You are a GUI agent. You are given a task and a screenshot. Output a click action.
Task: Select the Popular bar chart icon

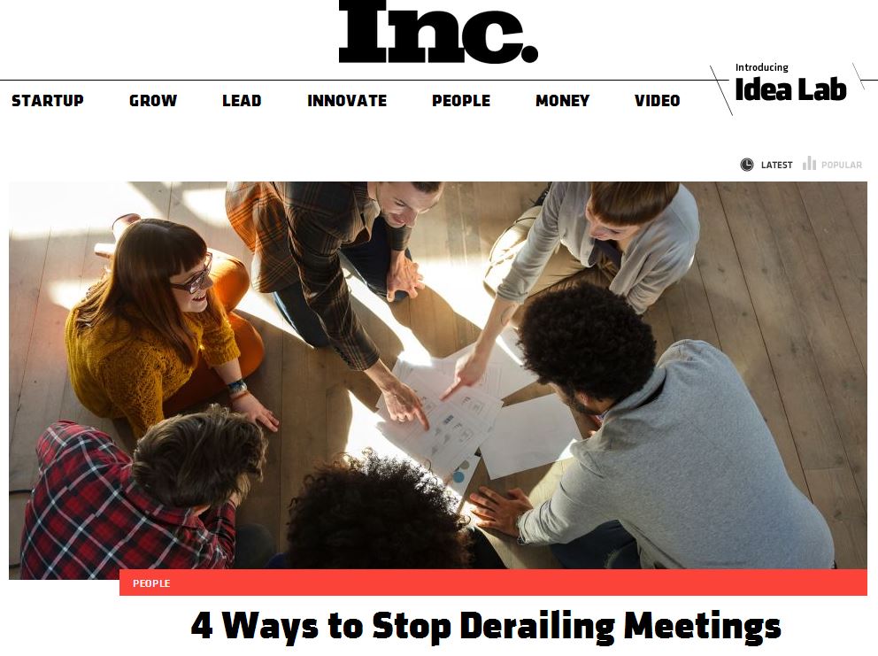809,163
